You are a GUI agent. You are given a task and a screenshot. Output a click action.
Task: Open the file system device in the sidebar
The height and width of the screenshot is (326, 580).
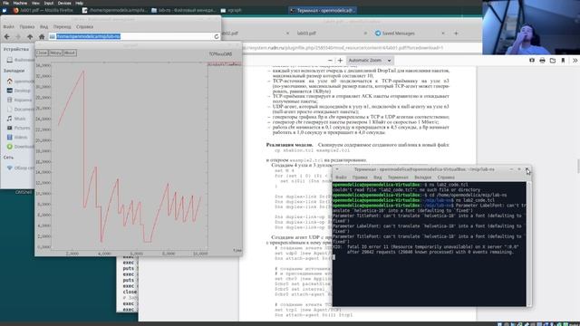point(20,60)
